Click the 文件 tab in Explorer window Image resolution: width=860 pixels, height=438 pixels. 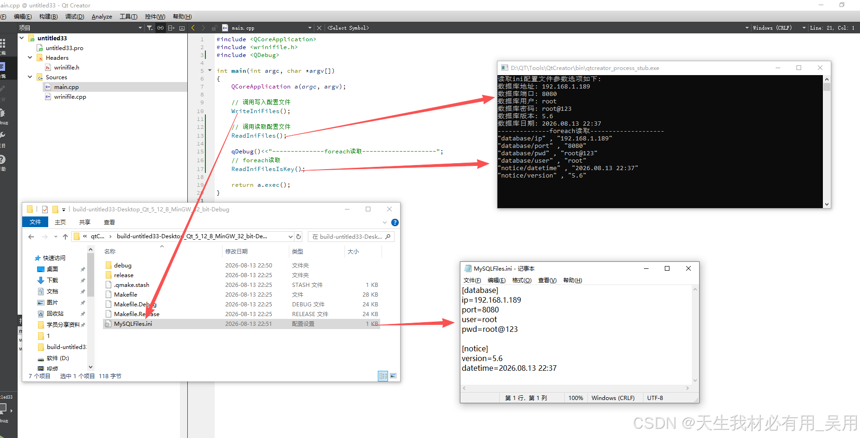tap(35, 222)
